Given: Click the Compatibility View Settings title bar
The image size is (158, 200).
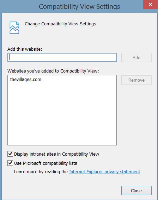Looking at the screenshot, I should [72, 6].
